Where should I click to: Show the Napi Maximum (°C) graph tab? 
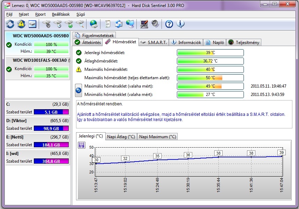pos(157,137)
